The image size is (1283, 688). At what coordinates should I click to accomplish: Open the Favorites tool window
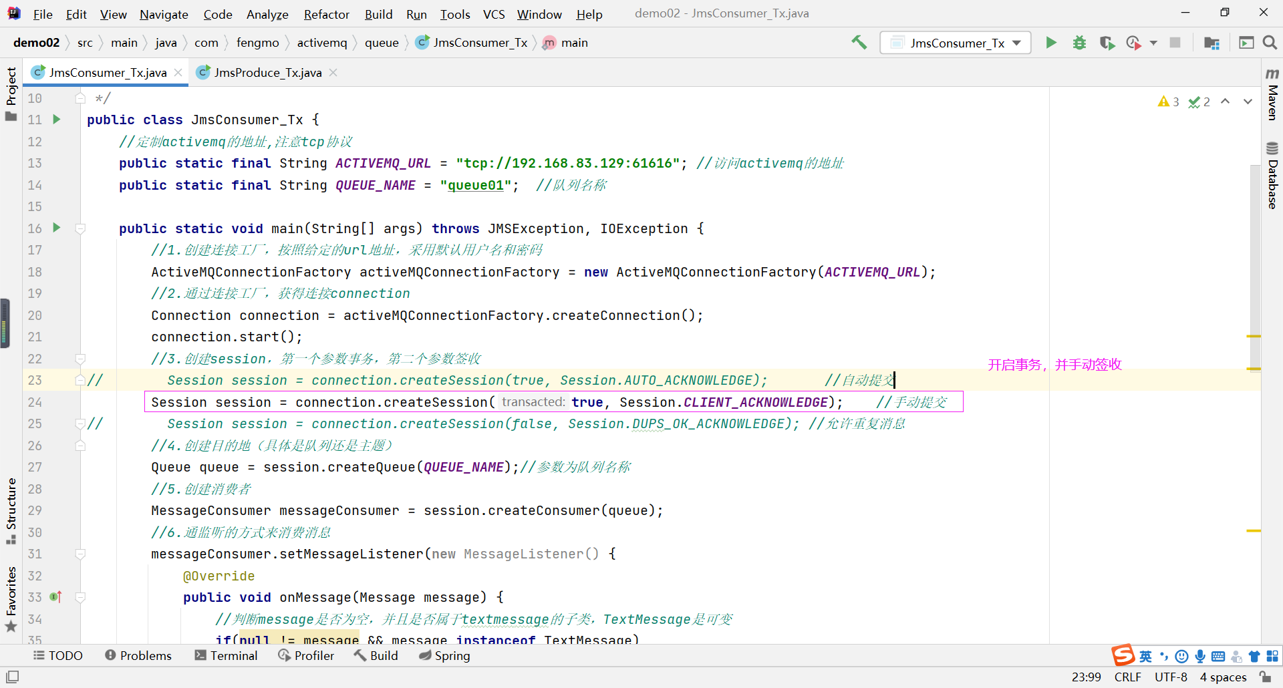click(x=11, y=599)
